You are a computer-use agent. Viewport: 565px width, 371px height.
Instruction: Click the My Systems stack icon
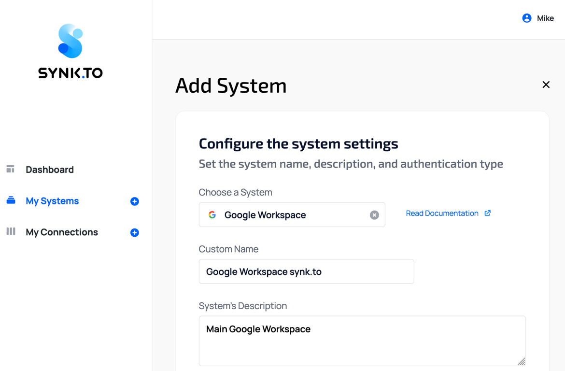[x=11, y=200]
